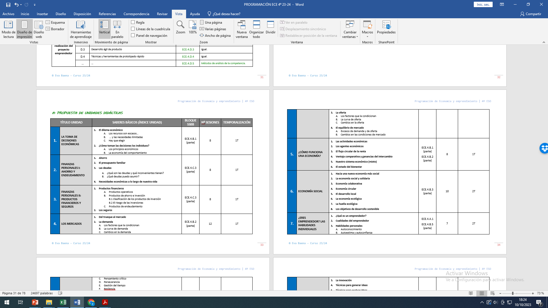Switch to the Disposición tab
548x308 pixels.
(82, 14)
